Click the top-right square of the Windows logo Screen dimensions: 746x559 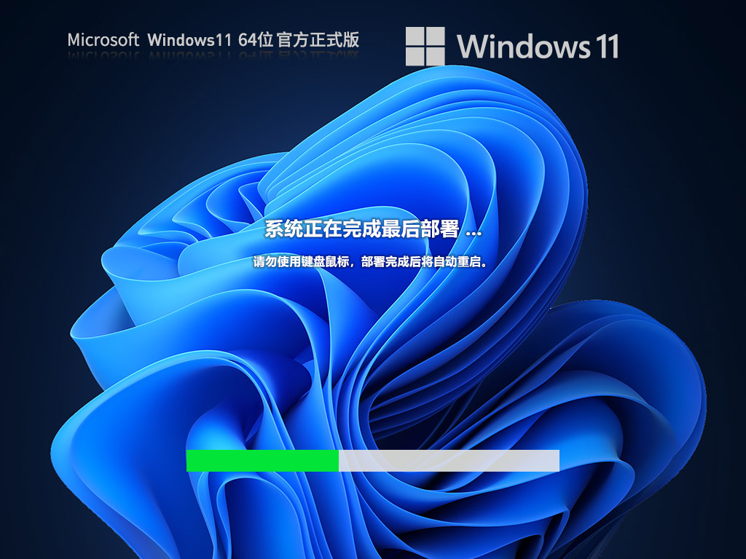click(x=436, y=36)
